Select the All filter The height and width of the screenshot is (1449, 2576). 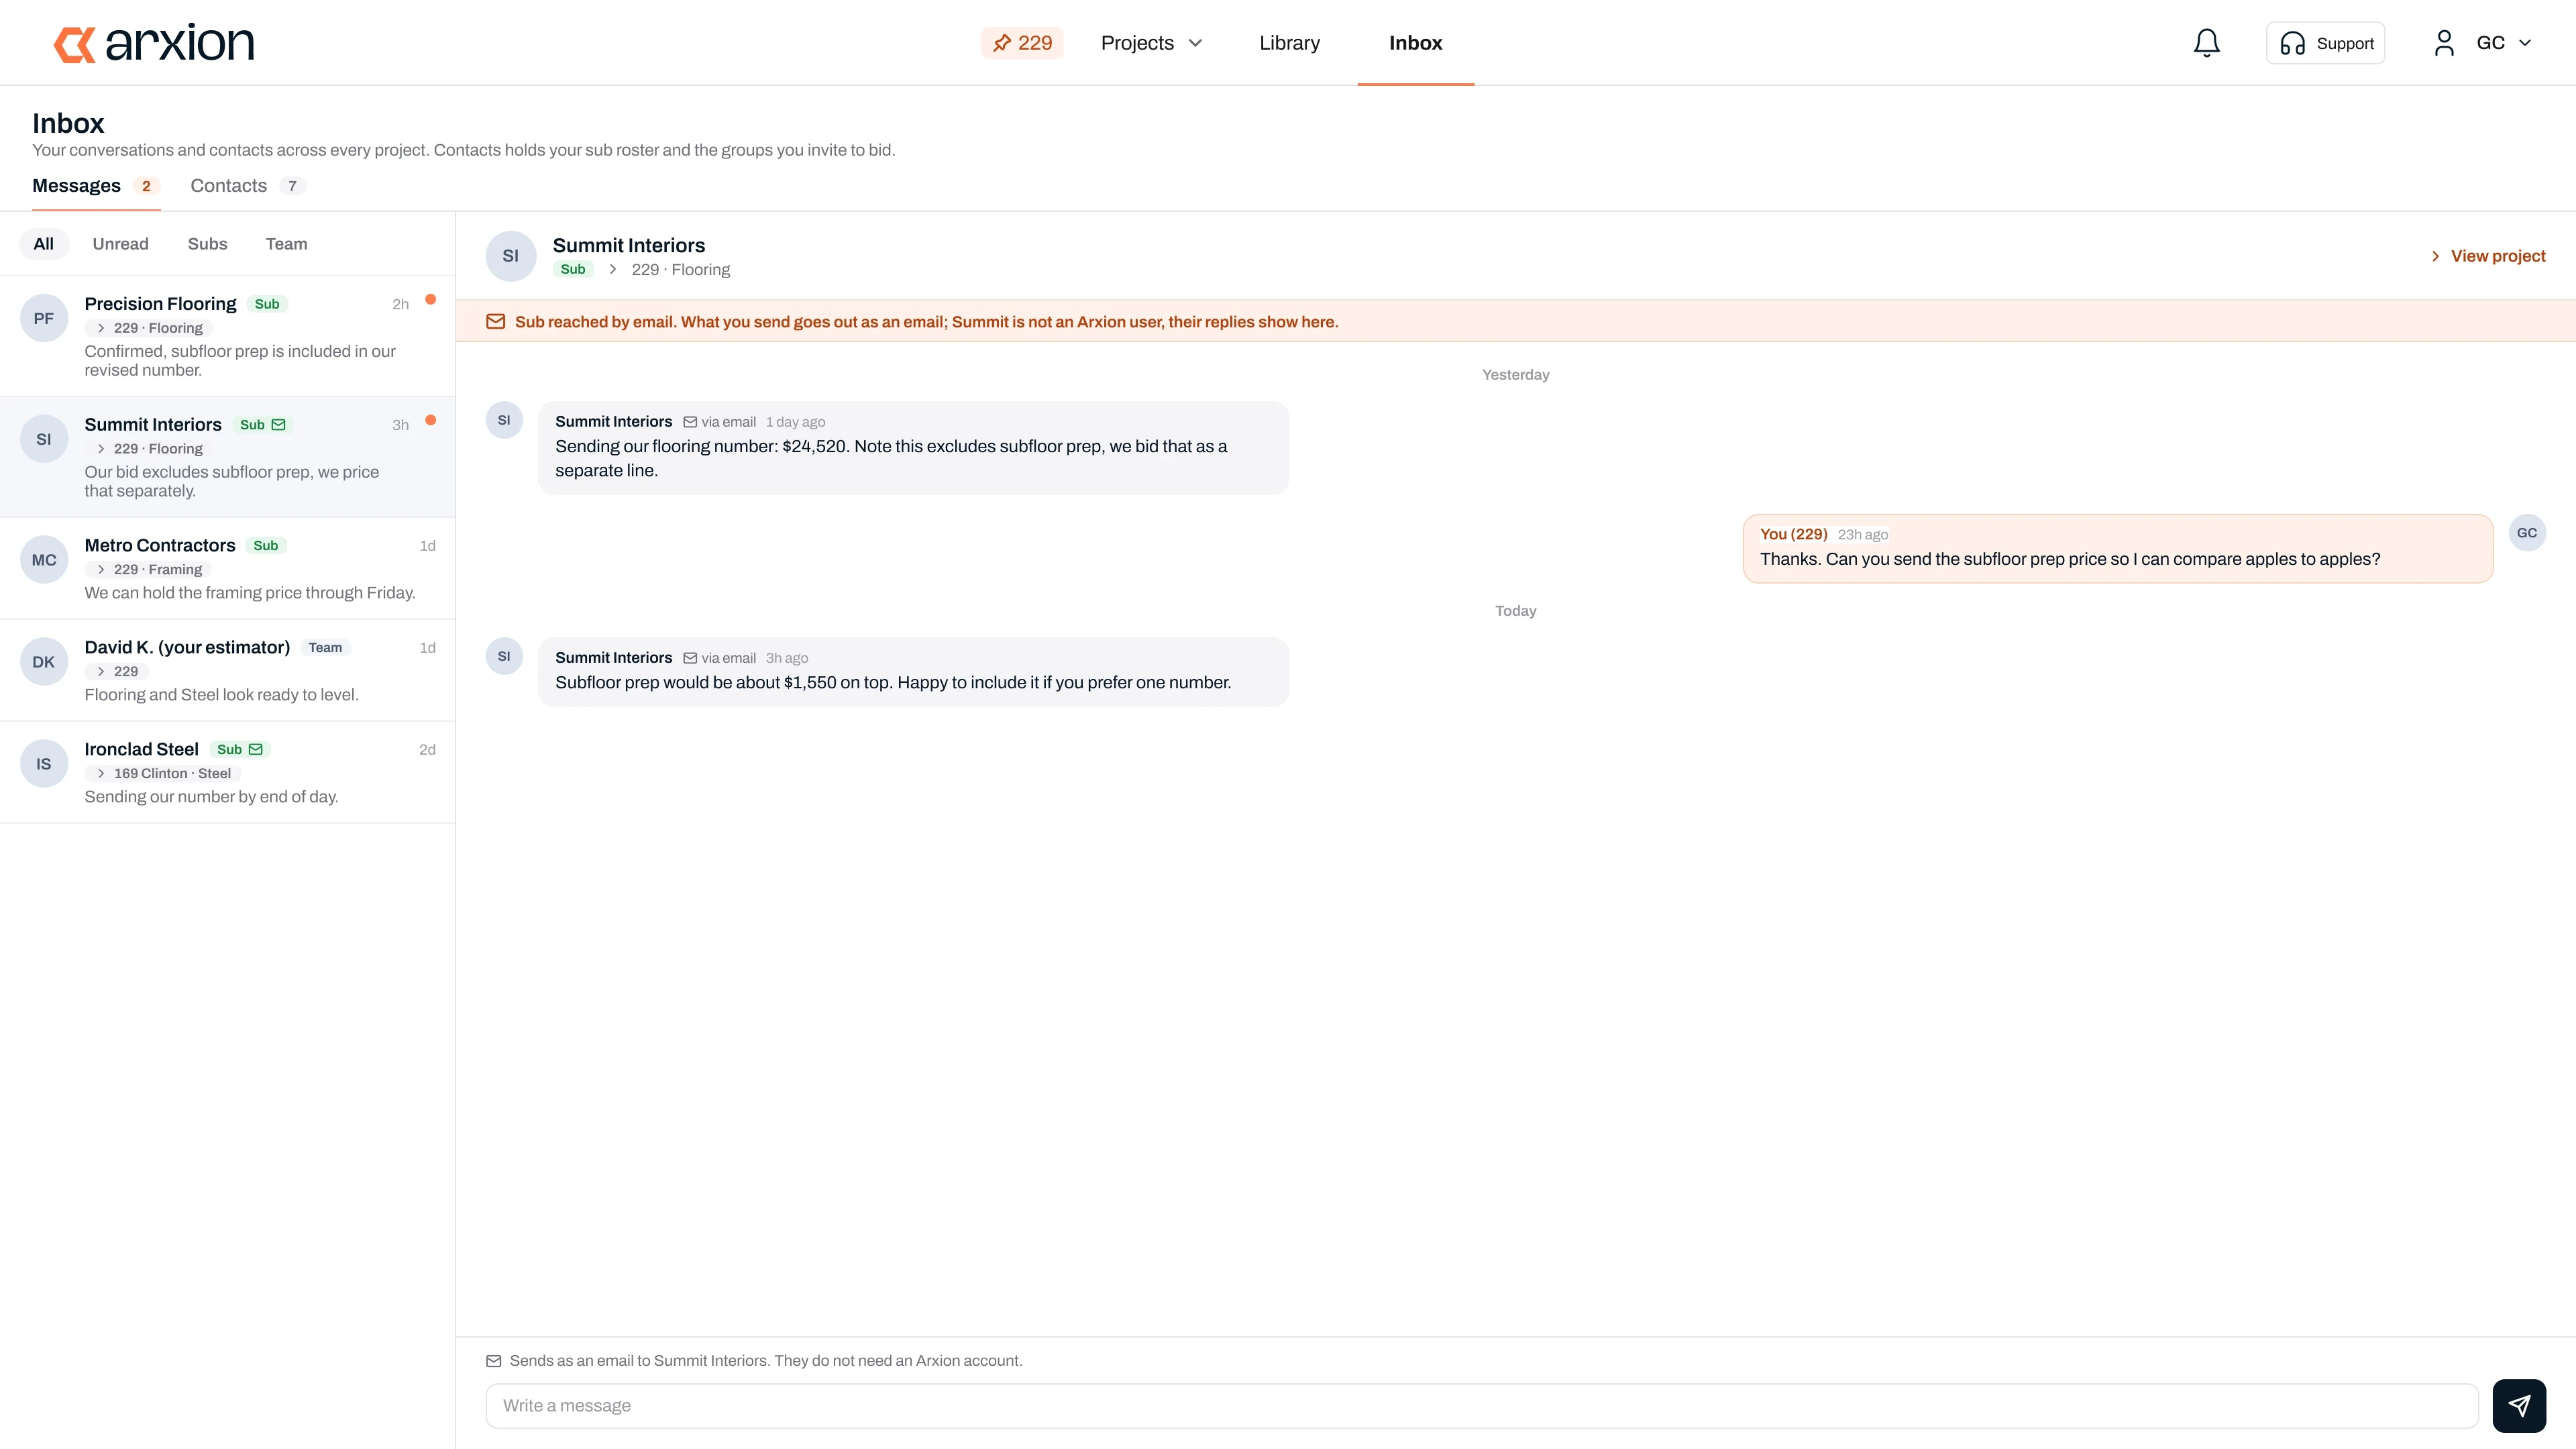click(x=43, y=244)
